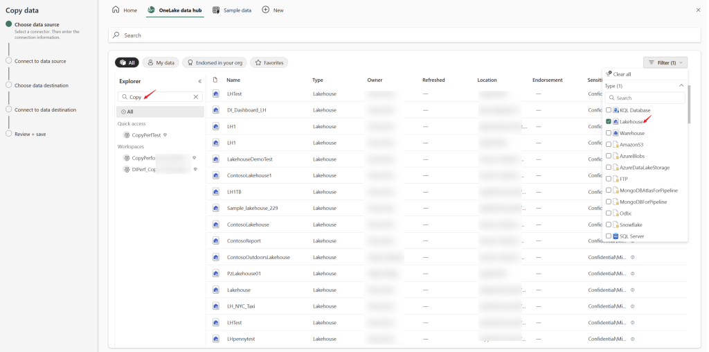Check the Snowflake filter checkbox
Viewport: 709px width, 352px height.
point(609,225)
